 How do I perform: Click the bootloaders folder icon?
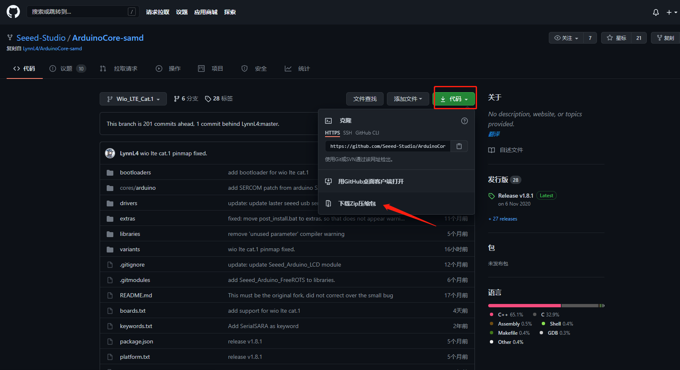pyautogui.click(x=110, y=173)
